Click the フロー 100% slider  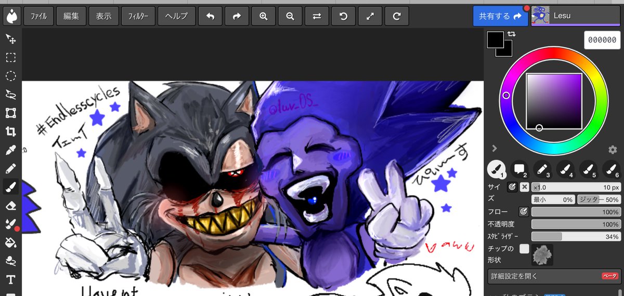(x=576, y=212)
